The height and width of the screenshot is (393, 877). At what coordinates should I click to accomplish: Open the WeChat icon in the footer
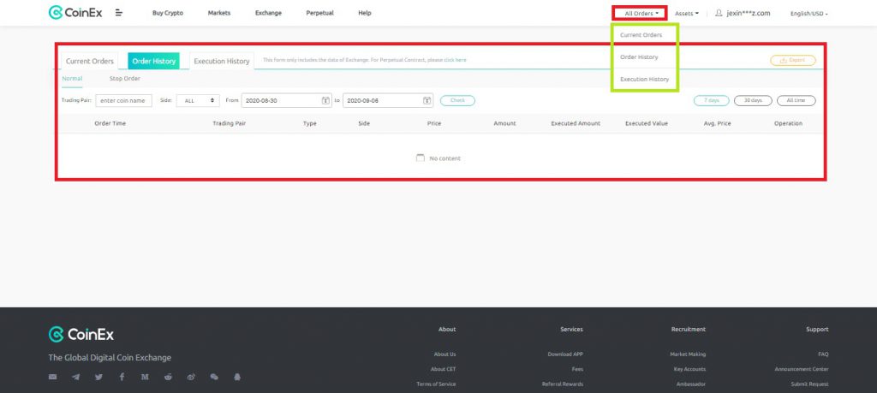213,377
